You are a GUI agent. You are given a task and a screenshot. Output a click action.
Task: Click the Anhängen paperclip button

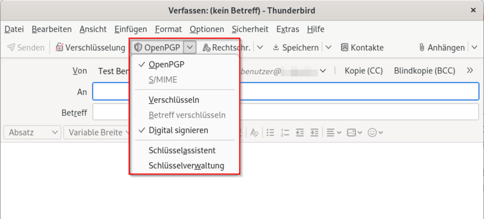(x=442, y=47)
